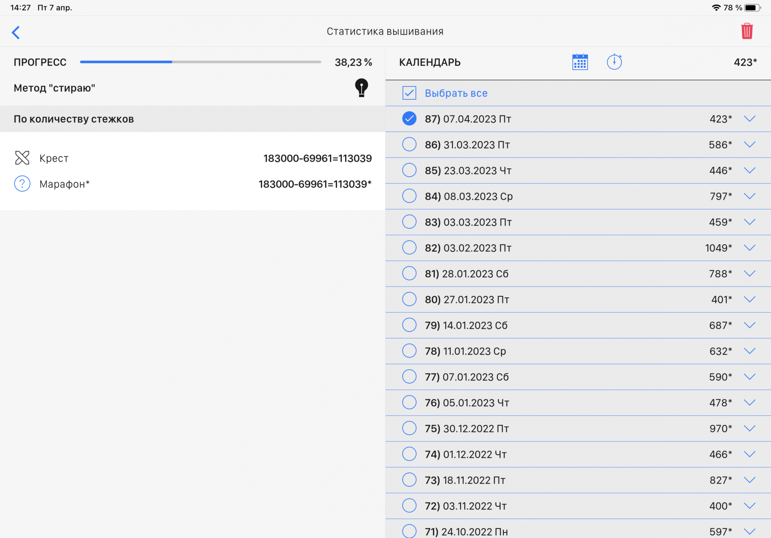This screenshot has height=538, width=771.
Task: Toggle the Выбрать все checkbox
Action: [409, 93]
